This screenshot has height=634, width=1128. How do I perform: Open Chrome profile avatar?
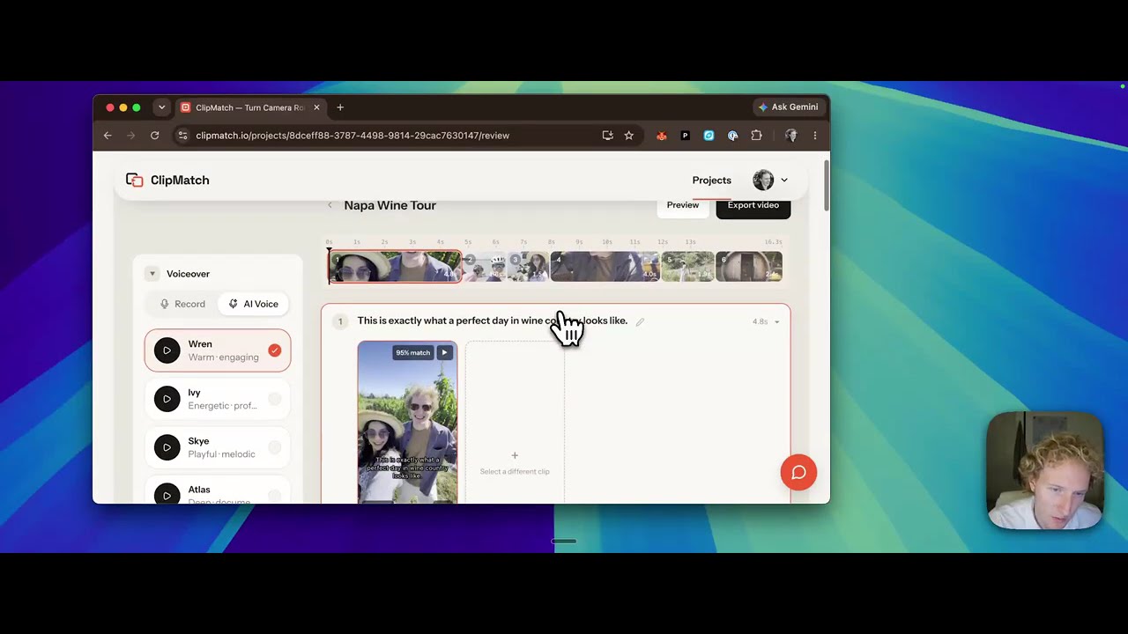click(790, 136)
